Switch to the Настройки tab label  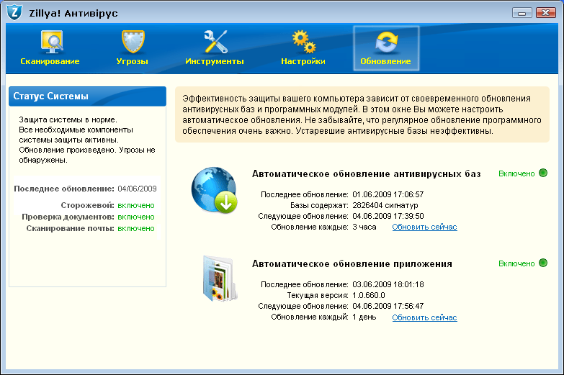303,61
